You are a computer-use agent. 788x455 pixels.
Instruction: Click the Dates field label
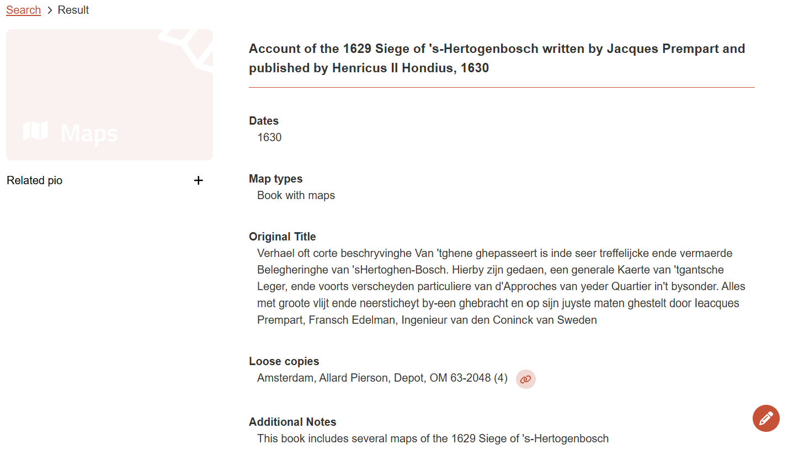pos(264,121)
